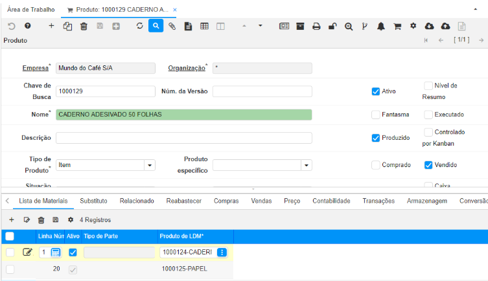
Task: Click into the Descrição input field
Action: click(x=183, y=138)
